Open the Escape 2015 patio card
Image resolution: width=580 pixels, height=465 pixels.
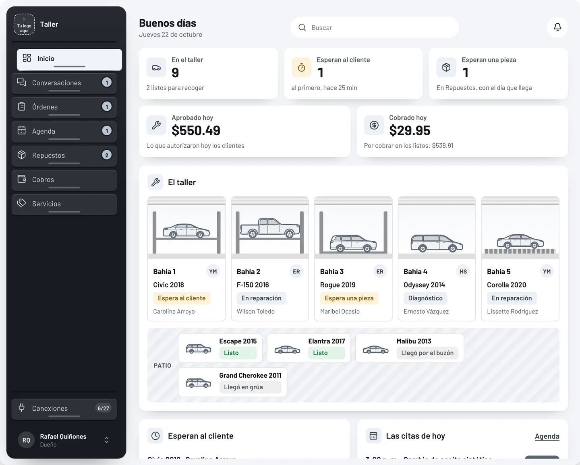(x=220, y=348)
